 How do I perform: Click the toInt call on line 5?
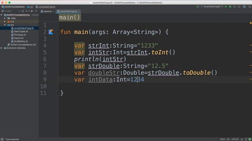[160, 52]
